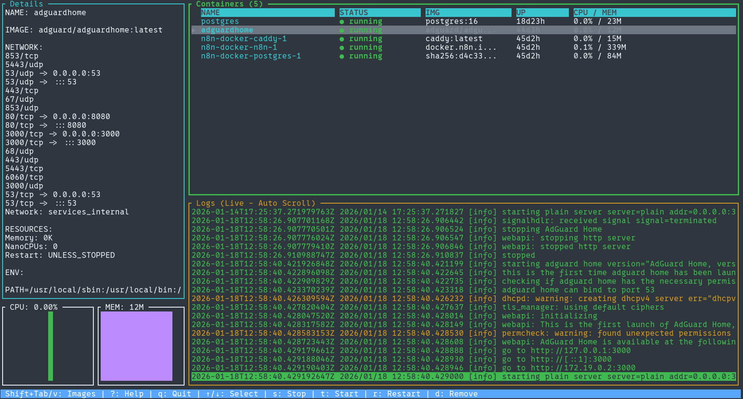Click the NAME column header
Image resolution: width=743 pixels, height=399 pixels.
click(x=211, y=13)
